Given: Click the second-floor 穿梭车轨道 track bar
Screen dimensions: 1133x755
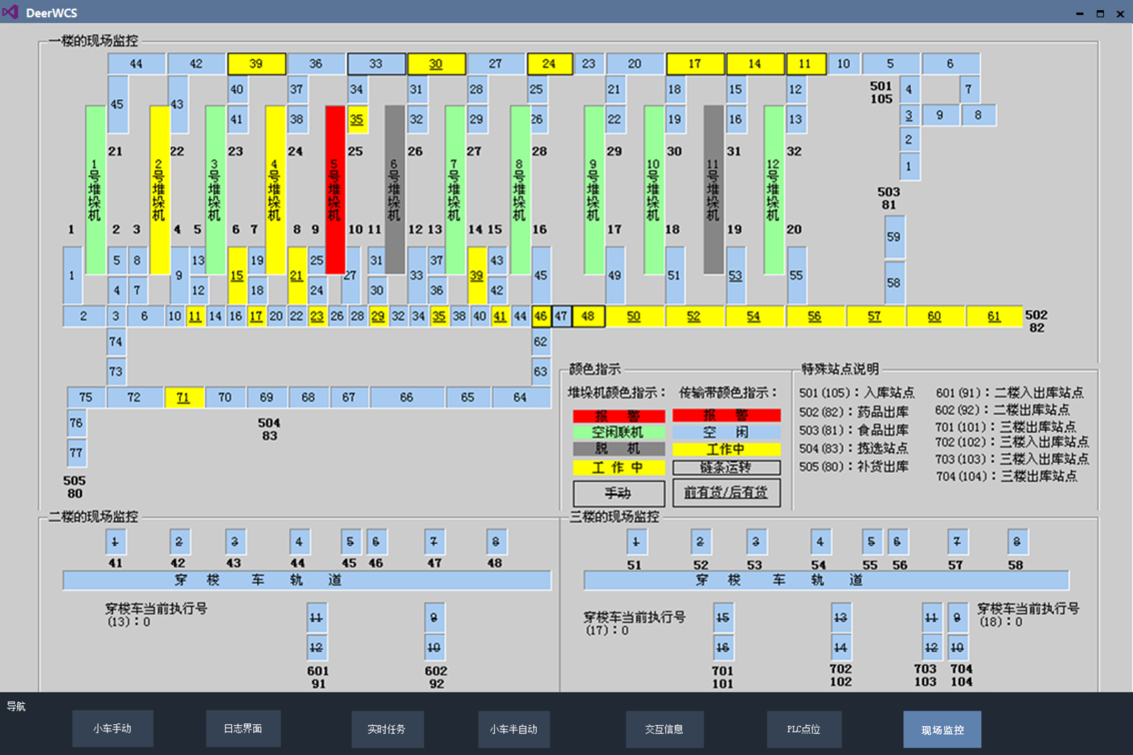Looking at the screenshot, I should 306,580.
